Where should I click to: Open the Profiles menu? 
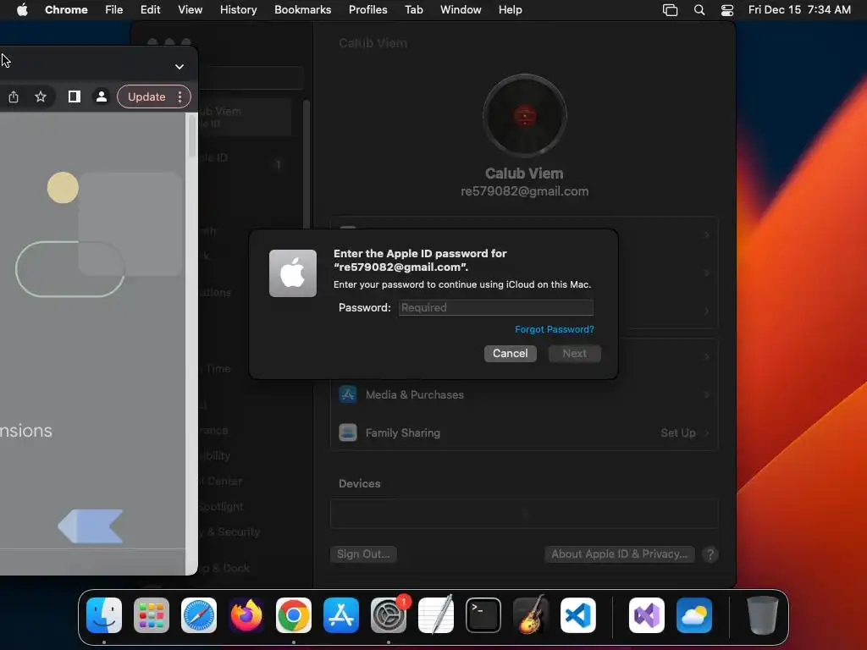point(367,9)
